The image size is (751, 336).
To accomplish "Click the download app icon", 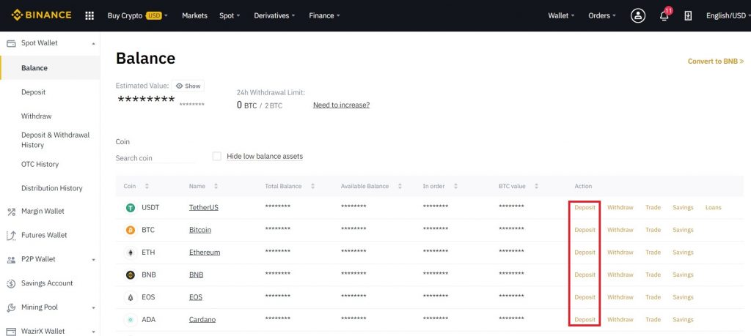I will [688, 16].
